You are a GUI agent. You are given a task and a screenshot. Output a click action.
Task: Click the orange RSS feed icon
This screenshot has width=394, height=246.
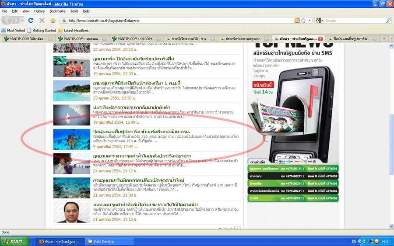click(297, 21)
